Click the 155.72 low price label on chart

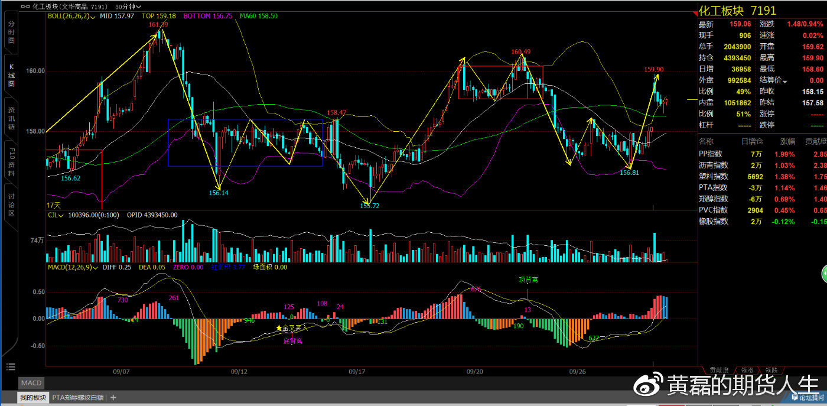click(x=370, y=205)
